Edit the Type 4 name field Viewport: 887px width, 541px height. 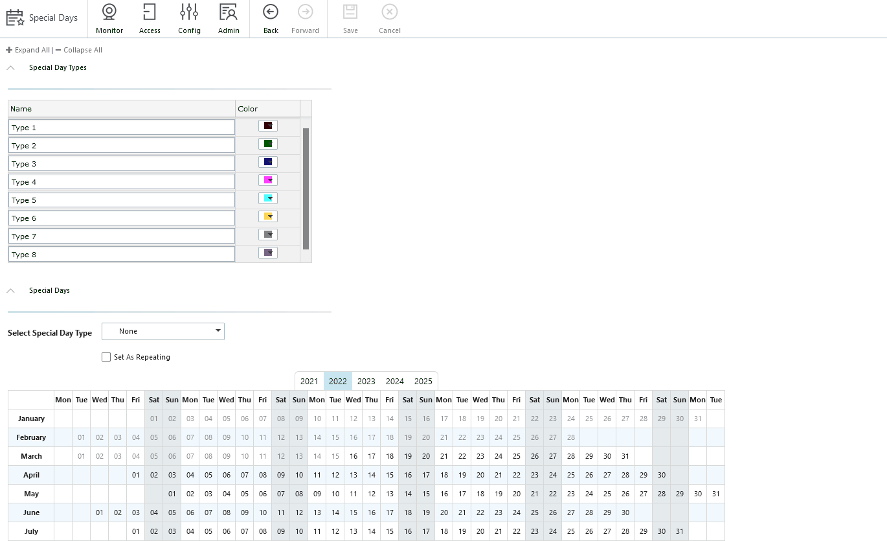122,182
